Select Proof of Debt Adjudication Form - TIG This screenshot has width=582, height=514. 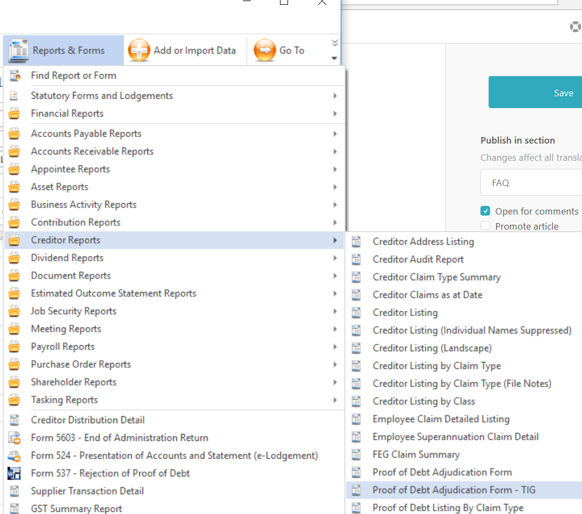tap(454, 490)
